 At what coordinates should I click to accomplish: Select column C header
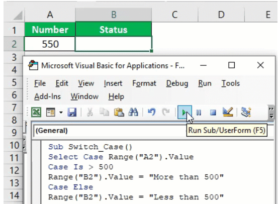tap(175, 15)
